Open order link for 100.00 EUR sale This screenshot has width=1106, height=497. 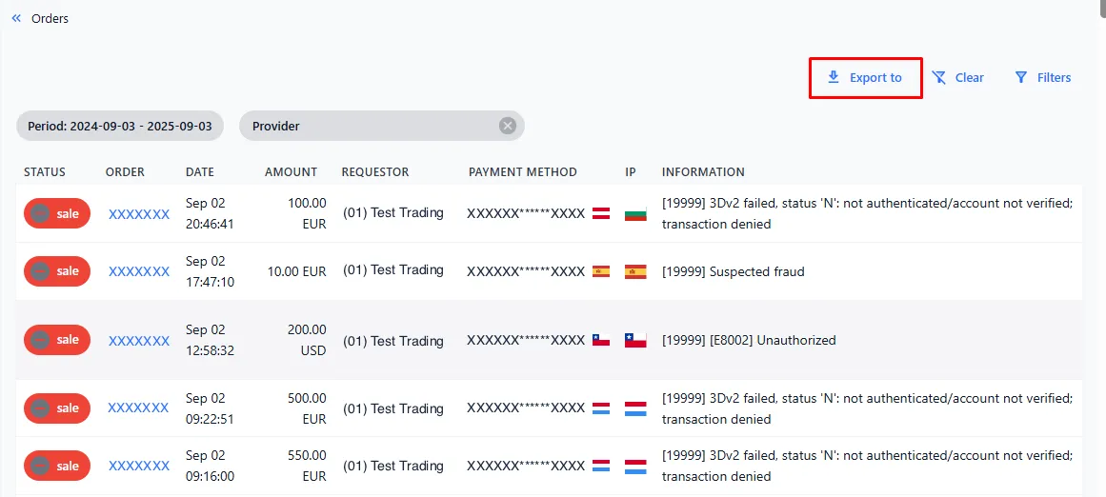coord(139,214)
